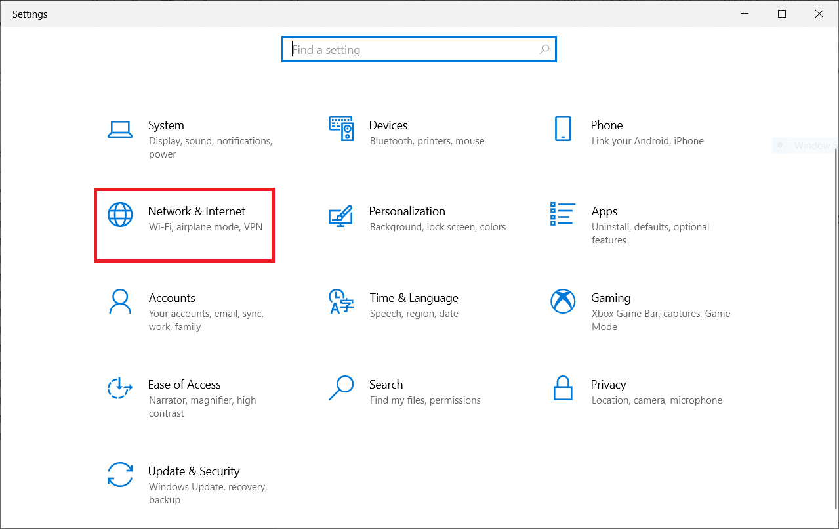Open the Time & Language title
Image resolution: width=839 pixels, height=529 pixels.
tap(414, 298)
